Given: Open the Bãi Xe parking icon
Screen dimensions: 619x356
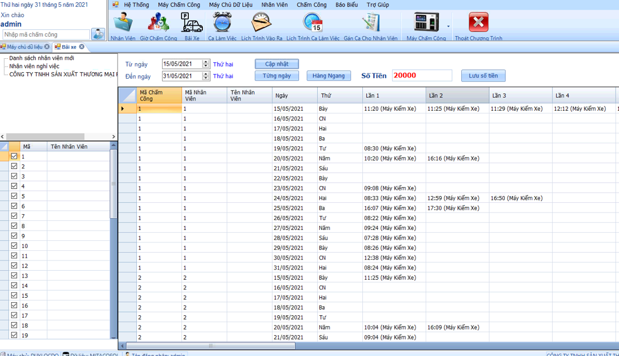Looking at the screenshot, I should 192,24.
